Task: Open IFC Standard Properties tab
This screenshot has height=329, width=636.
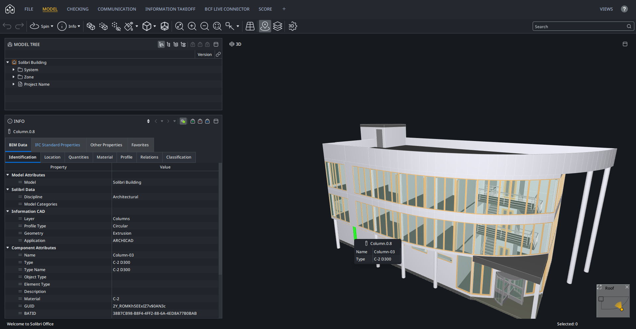Action: (58, 145)
